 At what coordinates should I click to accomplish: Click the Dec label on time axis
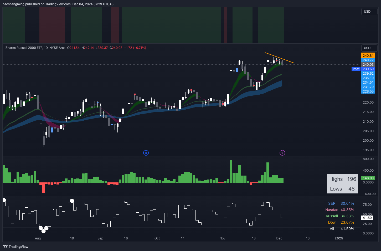pyautogui.click(x=279, y=238)
